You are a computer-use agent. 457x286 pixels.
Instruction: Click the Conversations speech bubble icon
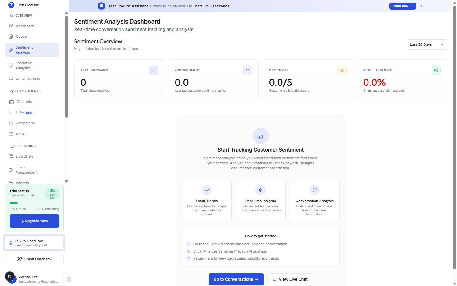[11, 79]
